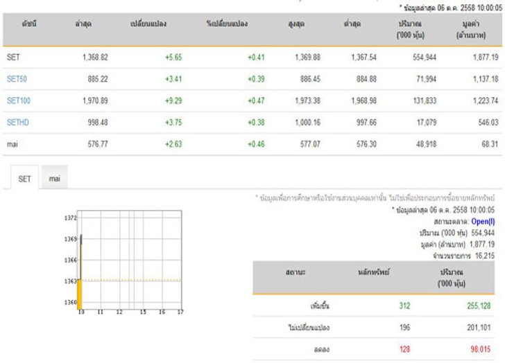Viewport: 505px width, 363px height.
Task: Select the mai row name
Action: tap(12, 144)
